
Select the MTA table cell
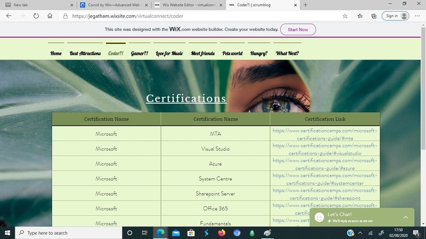pos(216,133)
